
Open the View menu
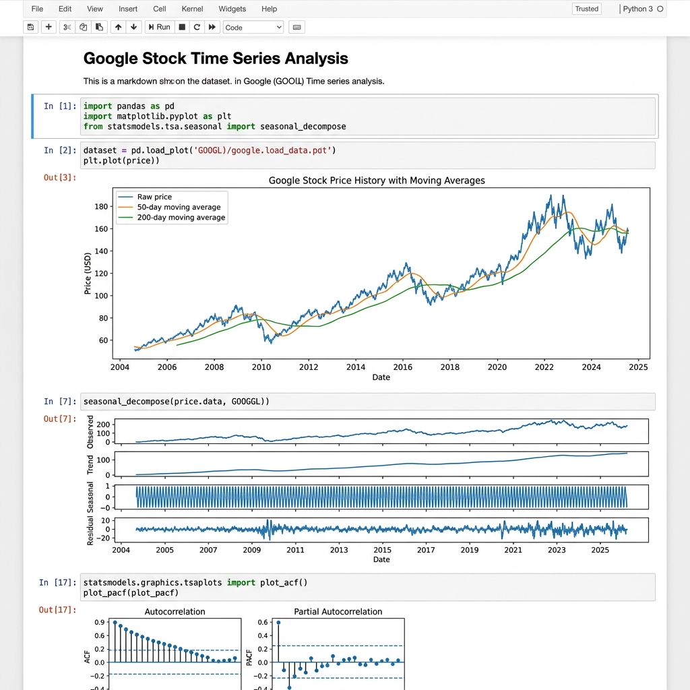pyautogui.click(x=94, y=9)
